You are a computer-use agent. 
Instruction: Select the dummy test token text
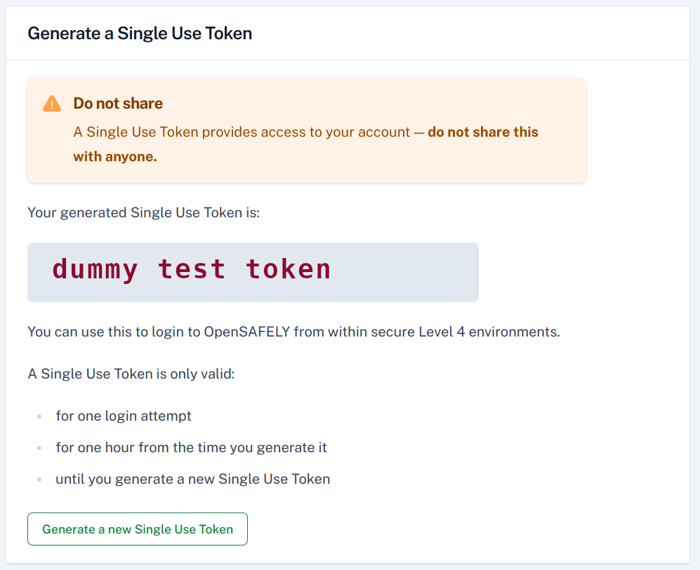tap(190, 269)
